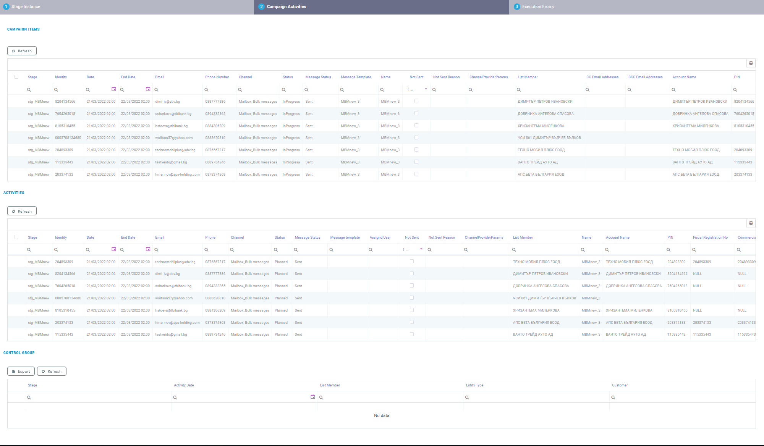Click export icon above Activities grid
This screenshot has height=446, width=764.
751,223
